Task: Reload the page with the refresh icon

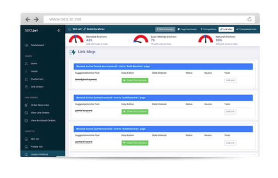Action: [x=250, y=19]
